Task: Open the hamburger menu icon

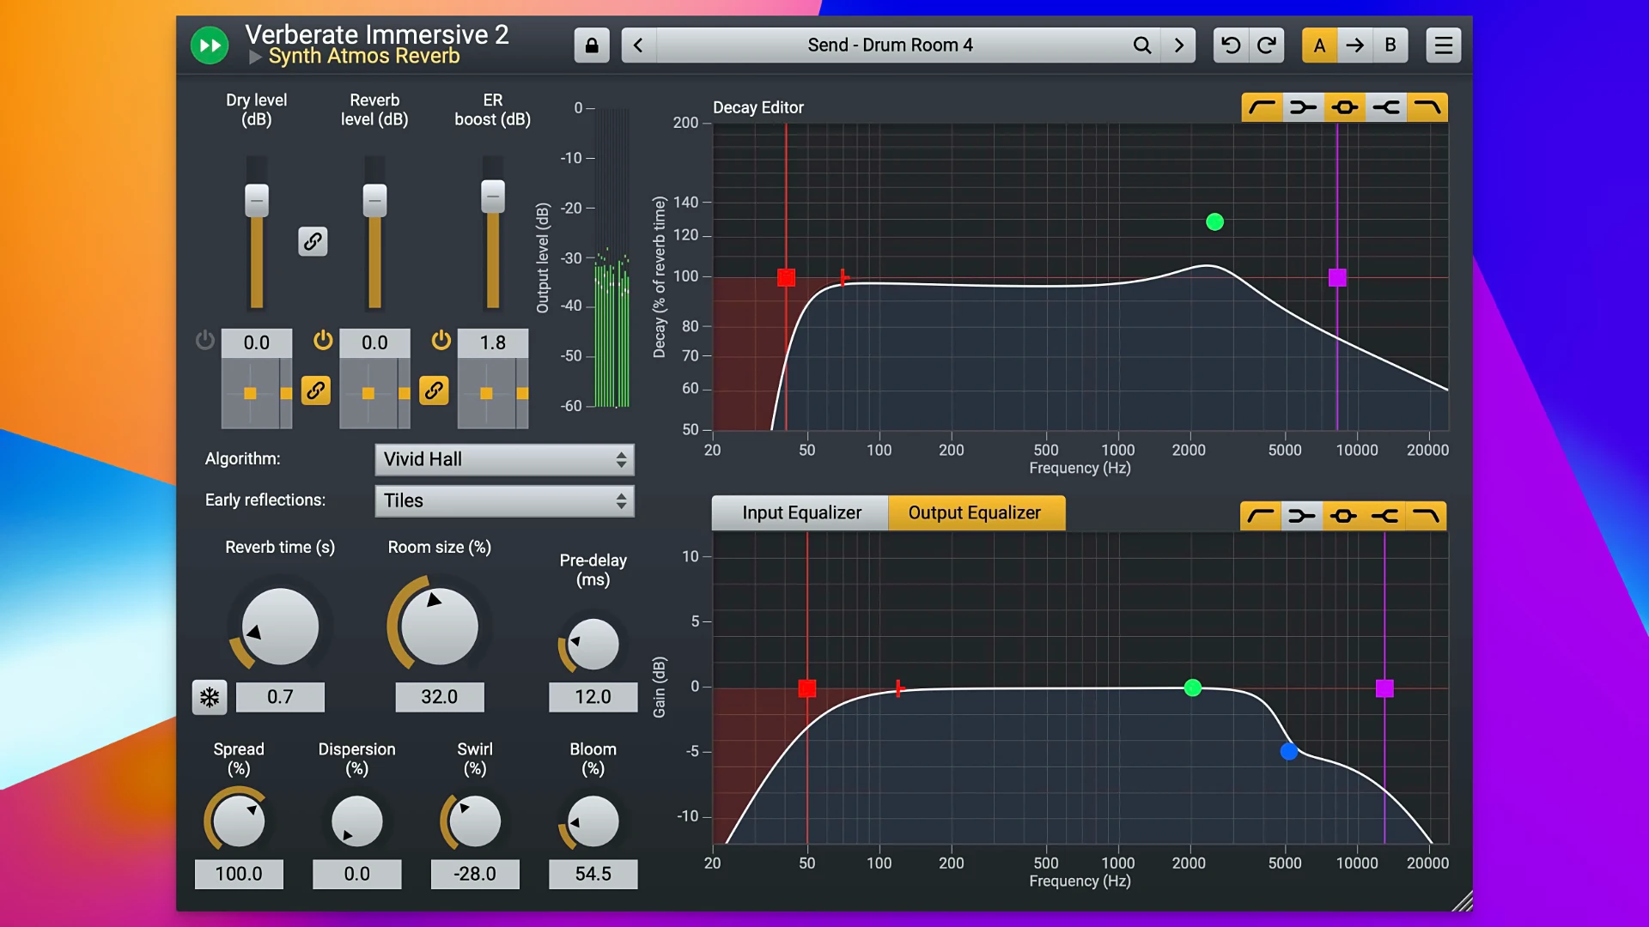Action: [1443, 45]
